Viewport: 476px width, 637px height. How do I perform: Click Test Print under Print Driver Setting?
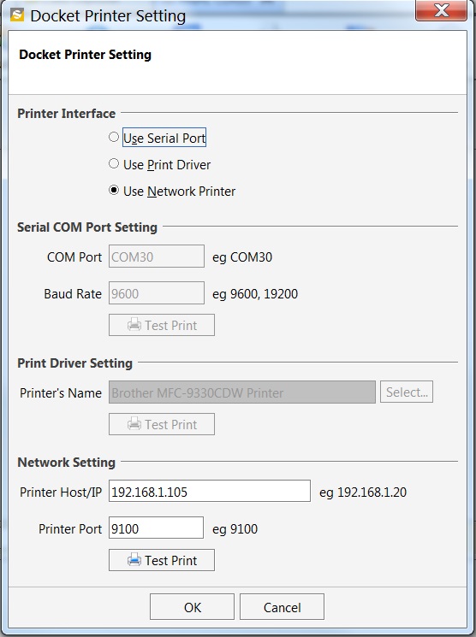tap(162, 424)
